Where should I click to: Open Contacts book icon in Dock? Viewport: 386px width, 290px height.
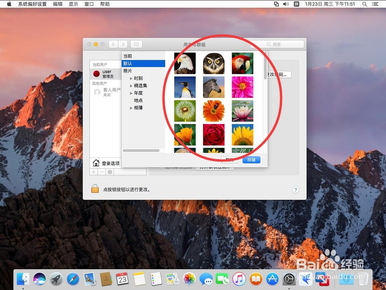click(106, 279)
